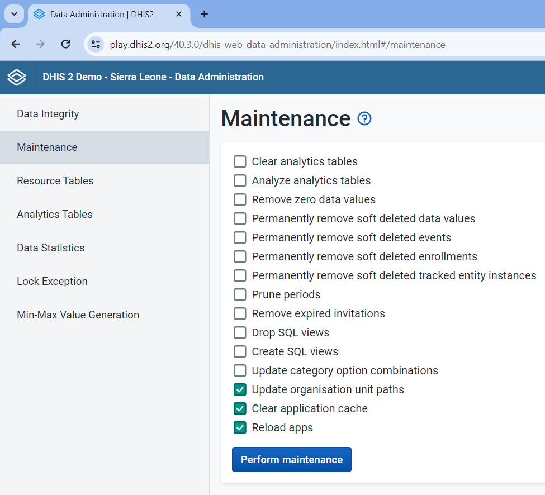Click the Maintenance page heading

pyautogui.click(x=286, y=119)
